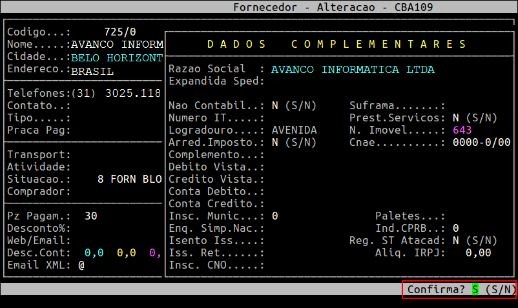Click the Logradouro field showing AVENIDA
Image resolution: width=518 pixels, height=308 pixels.
[x=294, y=130]
